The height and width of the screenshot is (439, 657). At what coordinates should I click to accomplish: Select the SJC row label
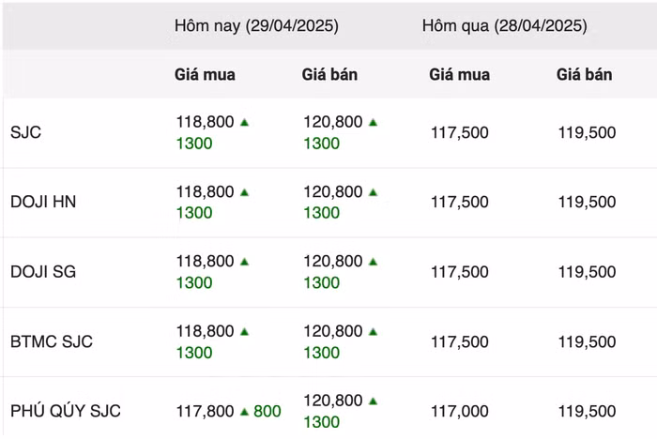pyautogui.click(x=26, y=132)
